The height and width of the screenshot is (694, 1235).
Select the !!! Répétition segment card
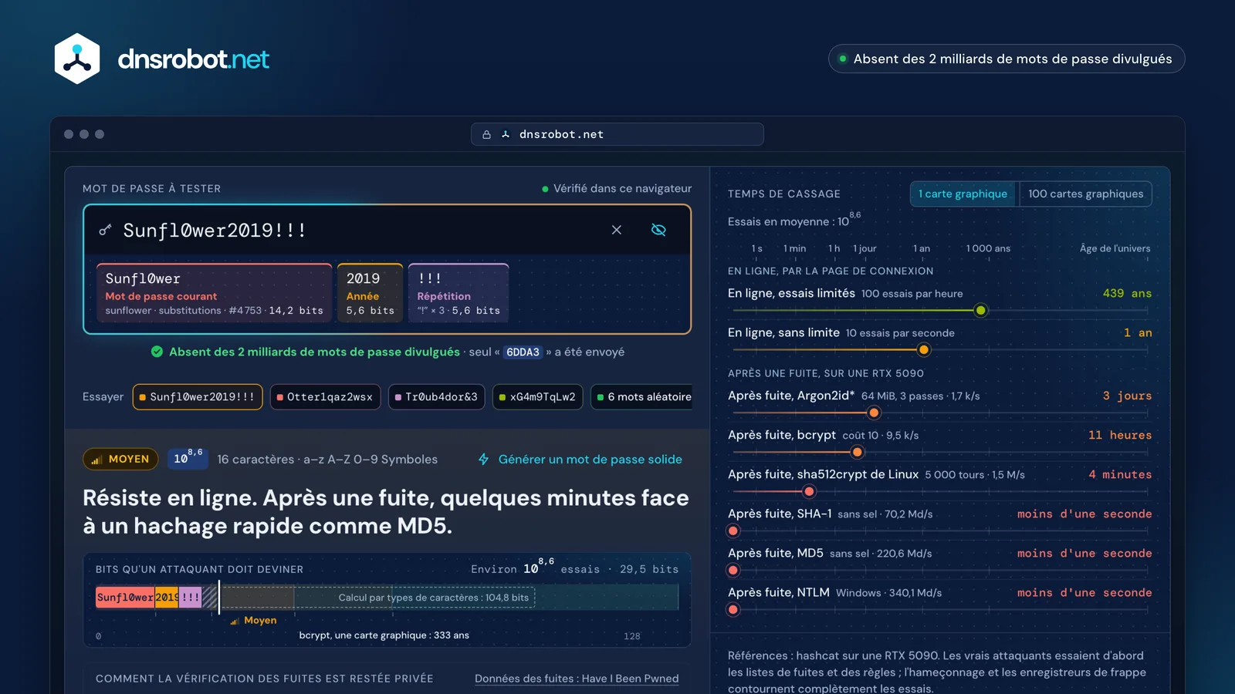point(458,293)
